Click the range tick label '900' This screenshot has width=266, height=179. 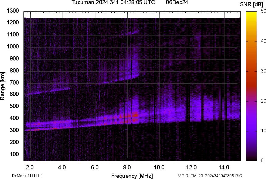pyautogui.click(x=14, y=58)
